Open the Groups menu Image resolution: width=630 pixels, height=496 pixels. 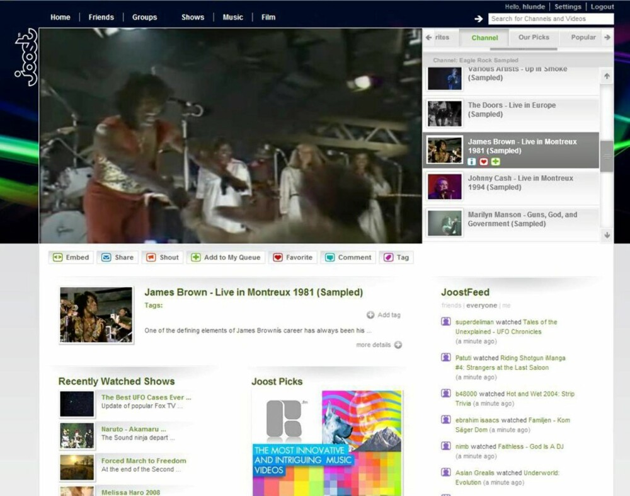point(145,17)
